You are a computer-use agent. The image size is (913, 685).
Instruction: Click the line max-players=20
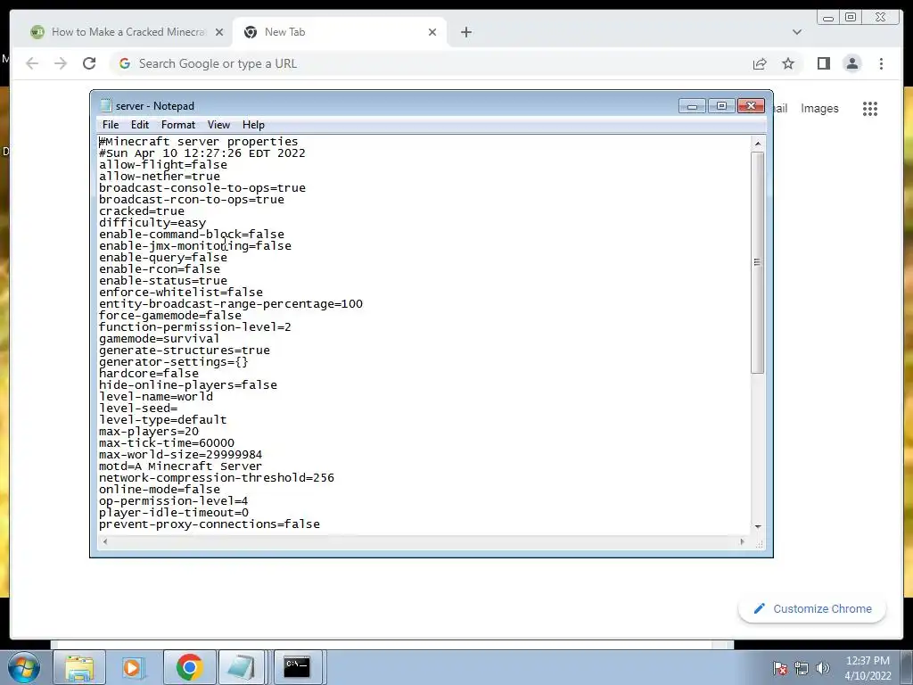pos(149,432)
